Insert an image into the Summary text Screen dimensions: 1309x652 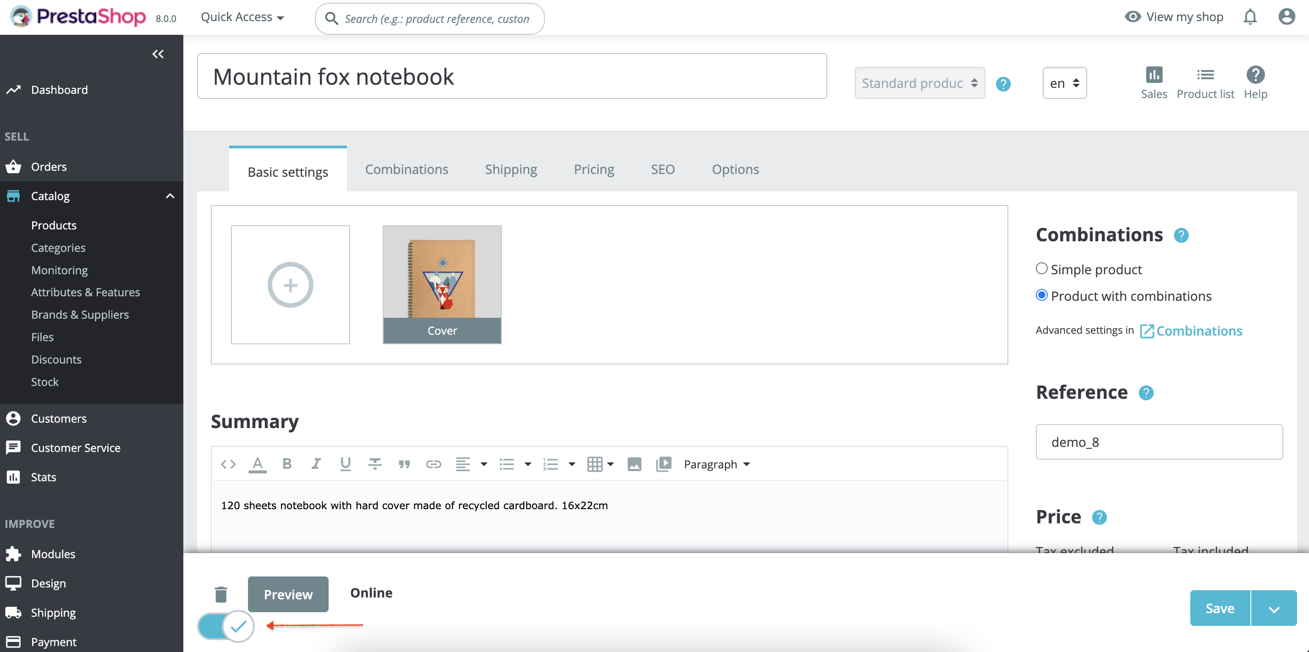634,464
